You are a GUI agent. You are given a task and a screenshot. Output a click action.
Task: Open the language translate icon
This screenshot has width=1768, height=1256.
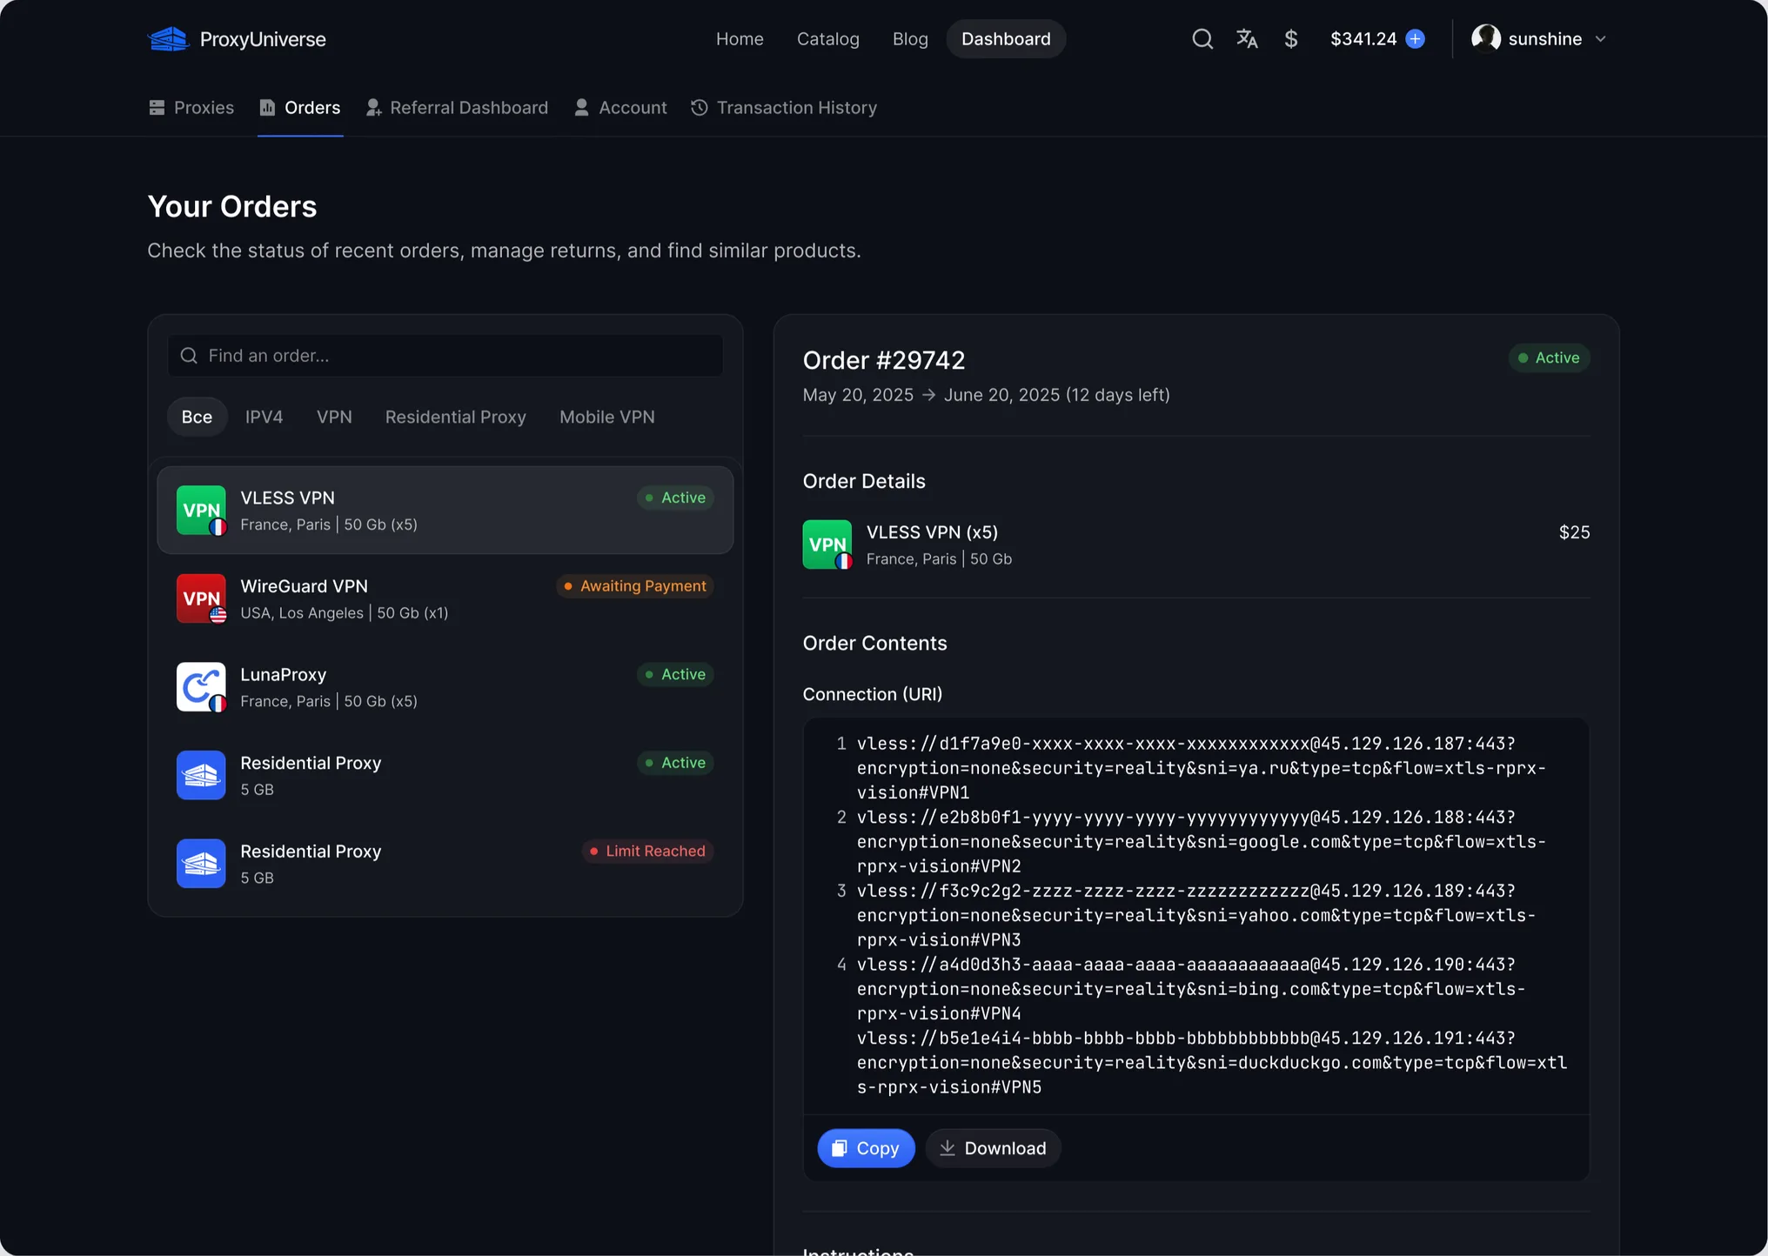pyautogui.click(x=1247, y=39)
